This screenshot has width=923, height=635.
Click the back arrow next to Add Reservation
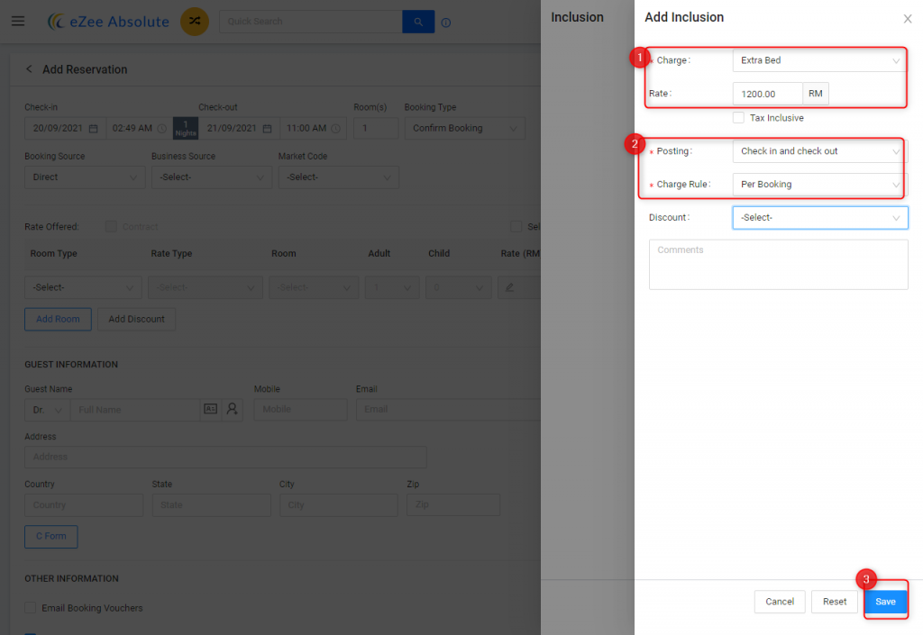click(29, 68)
